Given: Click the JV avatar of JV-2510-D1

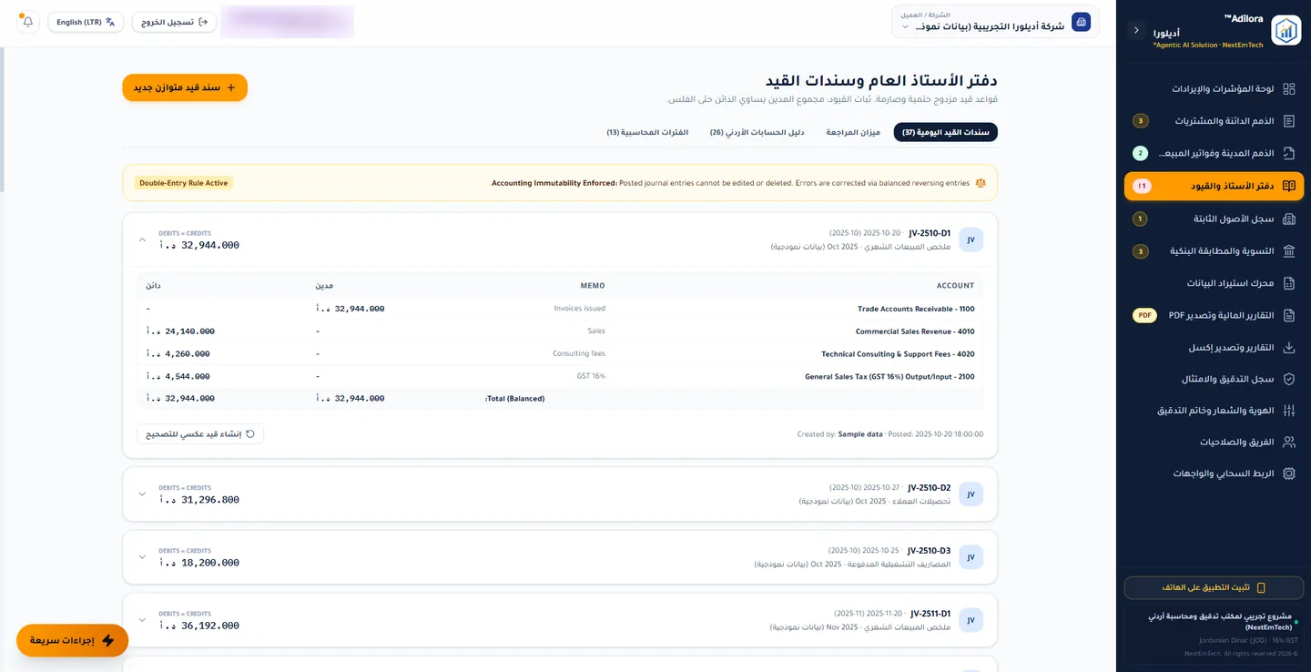Looking at the screenshot, I should coord(971,239).
